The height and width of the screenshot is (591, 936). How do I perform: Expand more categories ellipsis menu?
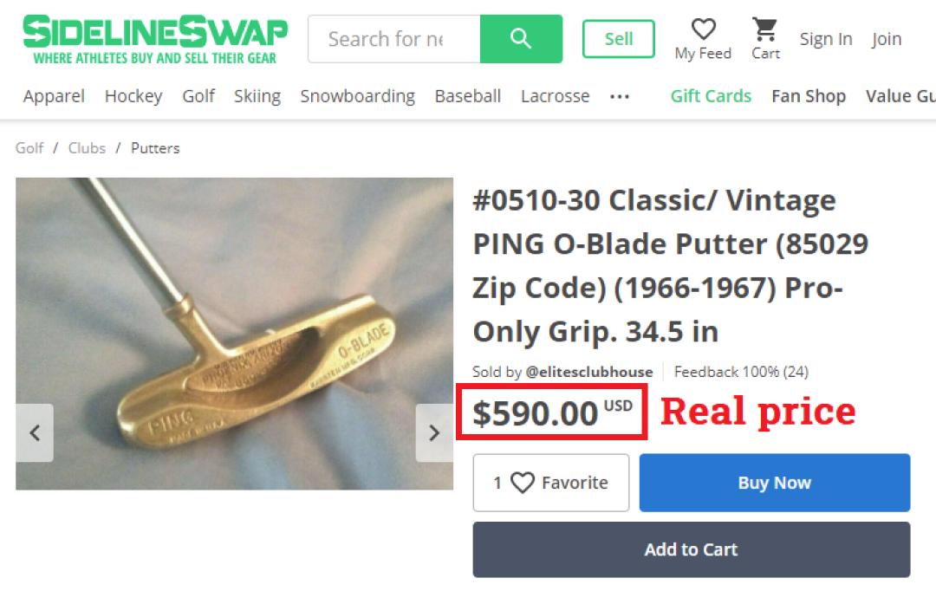click(619, 97)
